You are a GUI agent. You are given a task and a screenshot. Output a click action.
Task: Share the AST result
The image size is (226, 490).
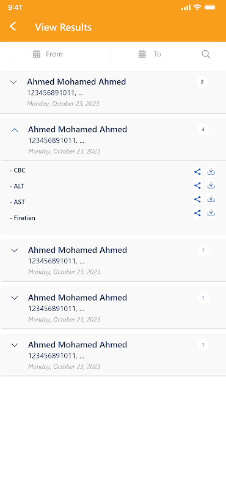pyautogui.click(x=197, y=199)
